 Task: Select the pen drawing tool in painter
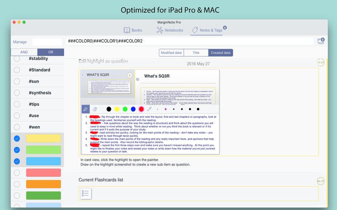(x=86, y=109)
